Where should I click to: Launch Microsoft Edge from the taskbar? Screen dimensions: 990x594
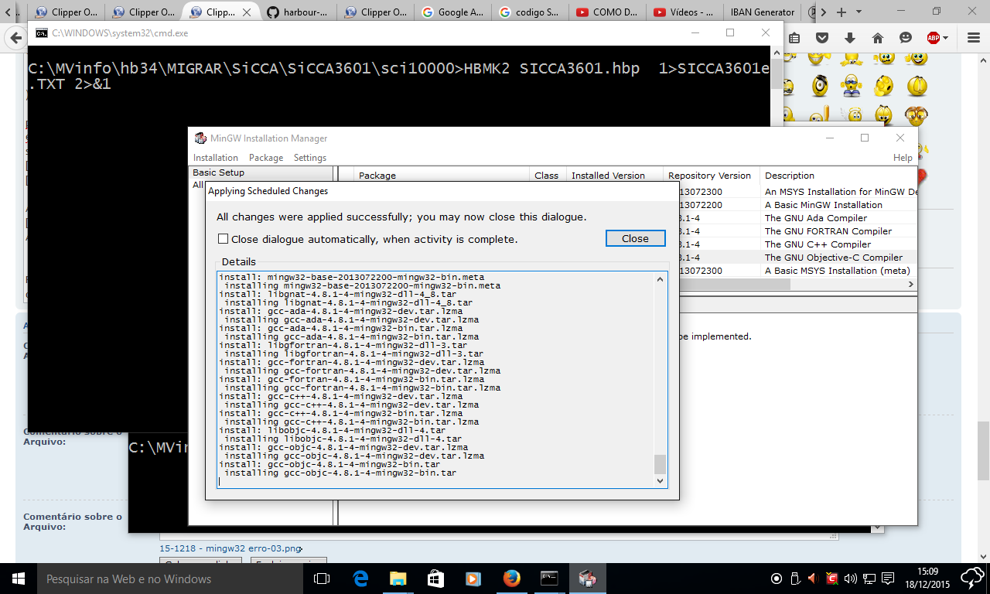pyautogui.click(x=360, y=579)
